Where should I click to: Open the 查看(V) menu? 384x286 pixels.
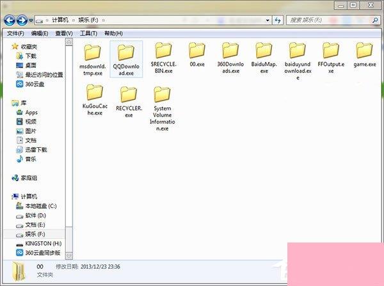point(63,33)
